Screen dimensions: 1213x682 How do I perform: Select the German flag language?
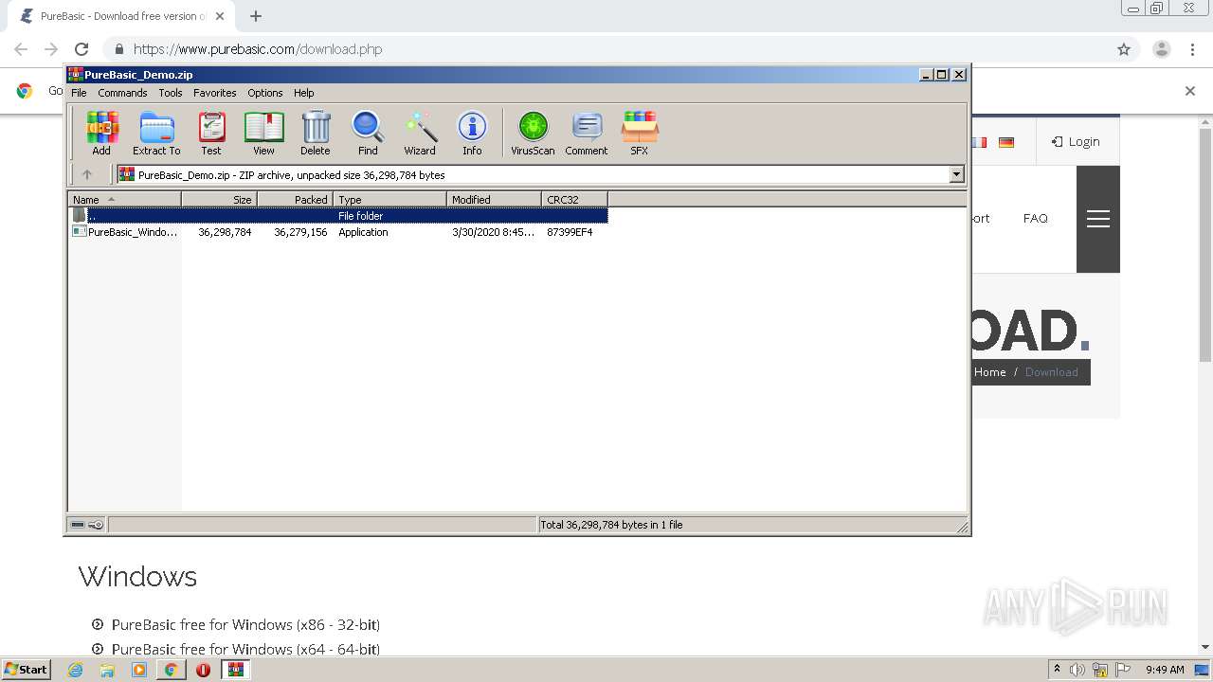click(1006, 142)
